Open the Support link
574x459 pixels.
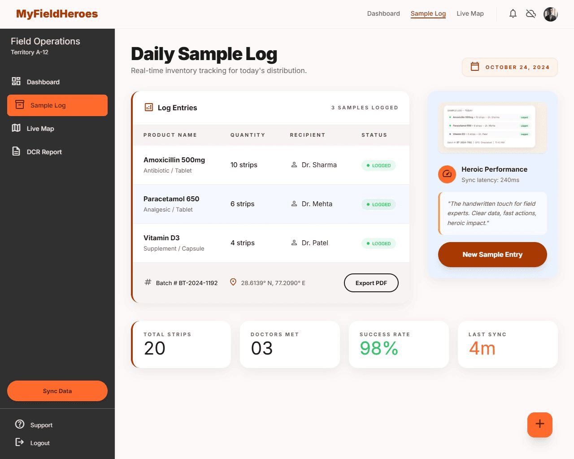pos(41,425)
